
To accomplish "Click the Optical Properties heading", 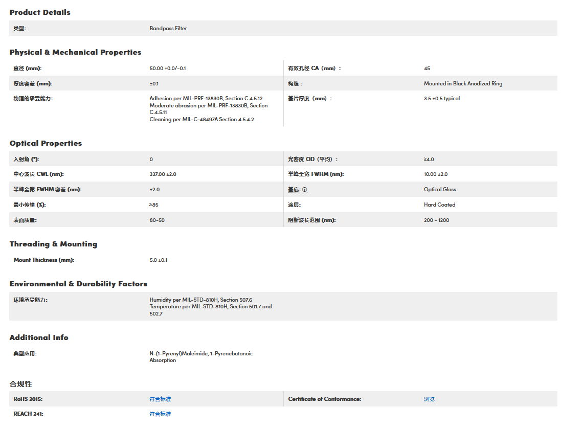I will pyautogui.click(x=46, y=143).
